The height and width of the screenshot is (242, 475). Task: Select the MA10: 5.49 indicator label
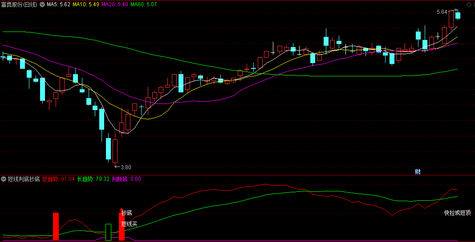pos(85,4)
